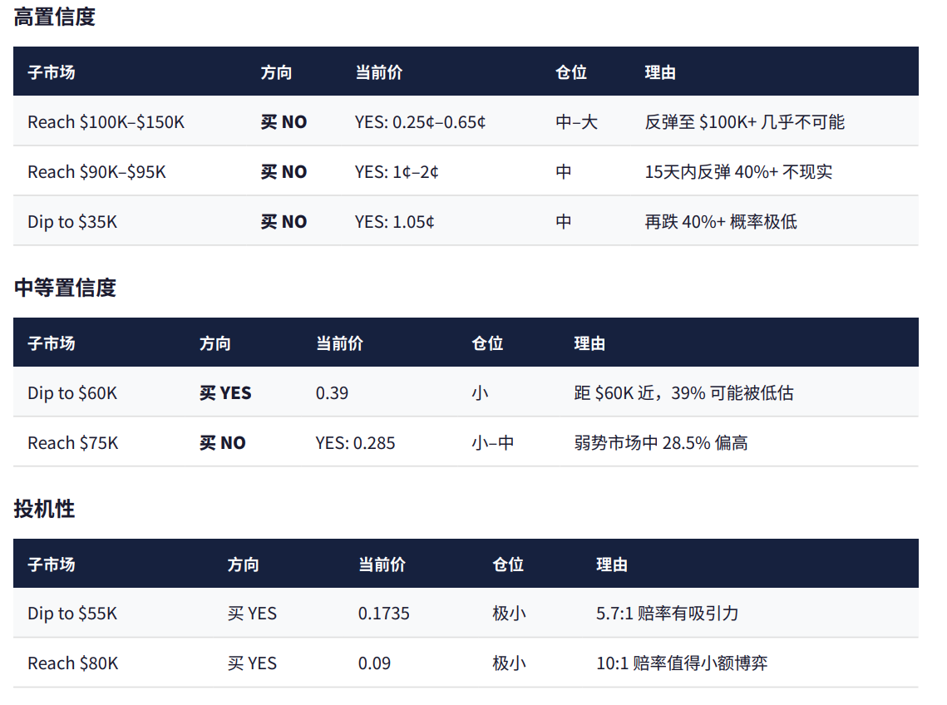The width and height of the screenshot is (947, 705).
Task: Select the Reach $100K–$150K sub-market cell
Action: (106, 122)
